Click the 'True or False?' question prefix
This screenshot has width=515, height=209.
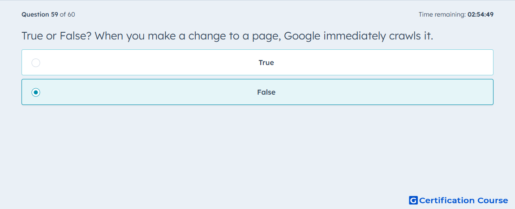coord(57,36)
